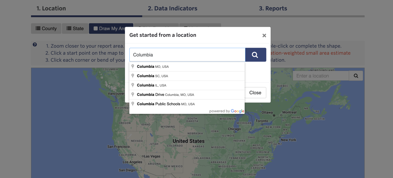393x178 pixels.
Task: Click the map's search magnifier icon
Action: point(356,76)
